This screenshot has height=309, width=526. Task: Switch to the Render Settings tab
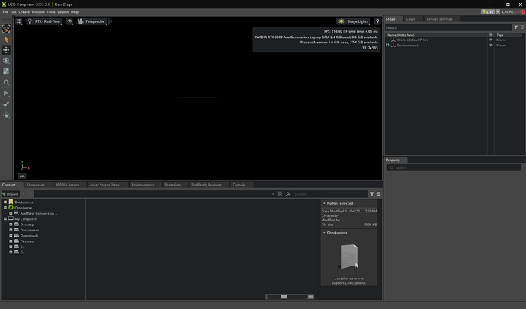tap(439, 19)
